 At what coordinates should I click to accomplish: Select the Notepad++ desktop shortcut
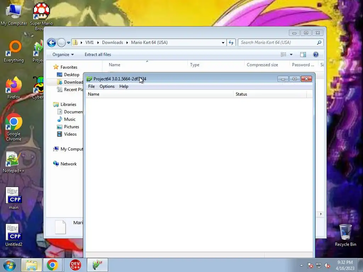14,162
